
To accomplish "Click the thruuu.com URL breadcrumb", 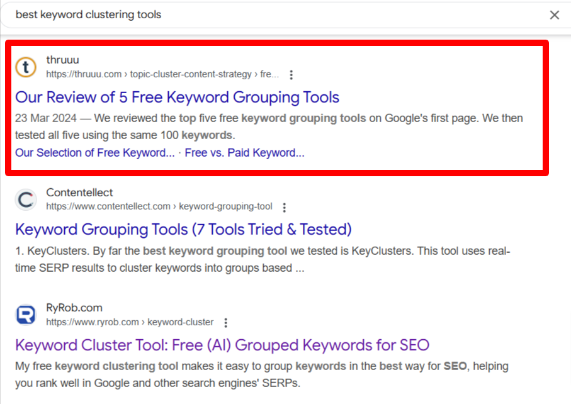I will point(162,74).
